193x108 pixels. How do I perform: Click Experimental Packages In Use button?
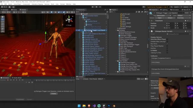157,7
